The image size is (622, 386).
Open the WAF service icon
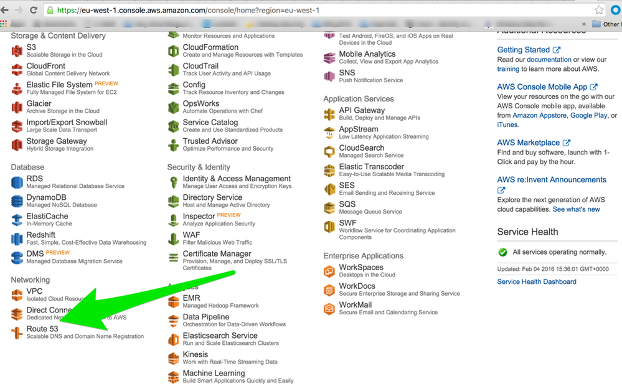click(173, 238)
